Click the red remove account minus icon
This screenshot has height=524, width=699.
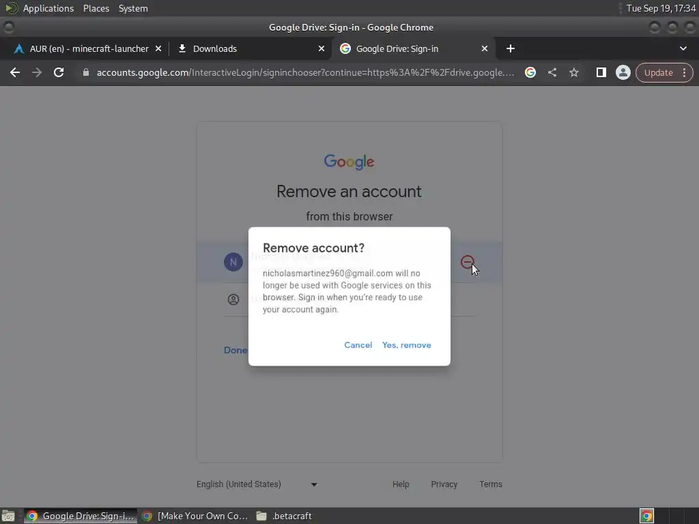(x=467, y=261)
